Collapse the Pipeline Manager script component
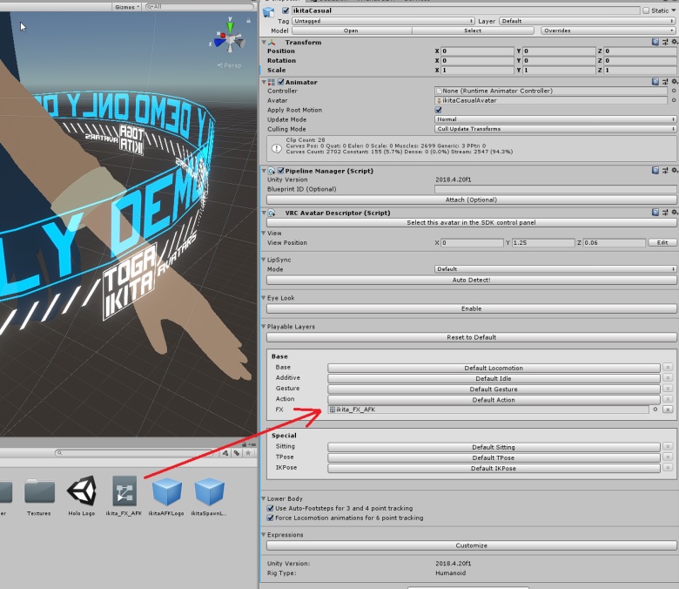The width and height of the screenshot is (679, 589). coord(264,171)
